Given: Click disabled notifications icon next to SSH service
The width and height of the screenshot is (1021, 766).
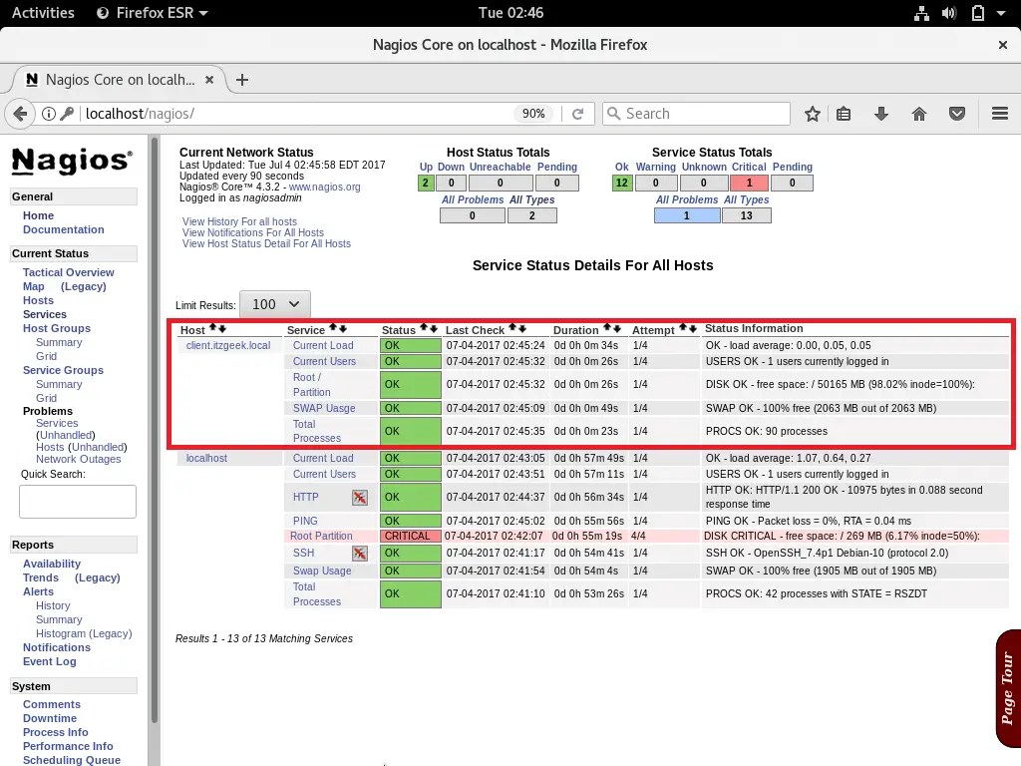Looking at the screenshot, I should tap(359, 554).
